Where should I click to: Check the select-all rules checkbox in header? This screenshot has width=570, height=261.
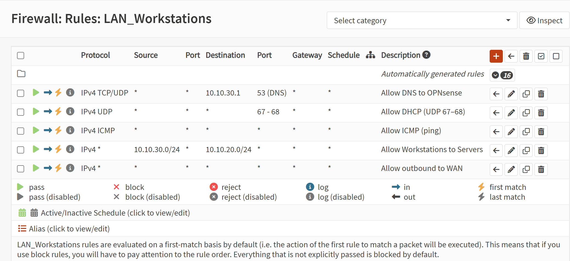[21, 56]
